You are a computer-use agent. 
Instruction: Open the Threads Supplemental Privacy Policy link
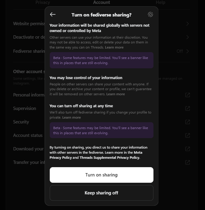coord(109,158)
